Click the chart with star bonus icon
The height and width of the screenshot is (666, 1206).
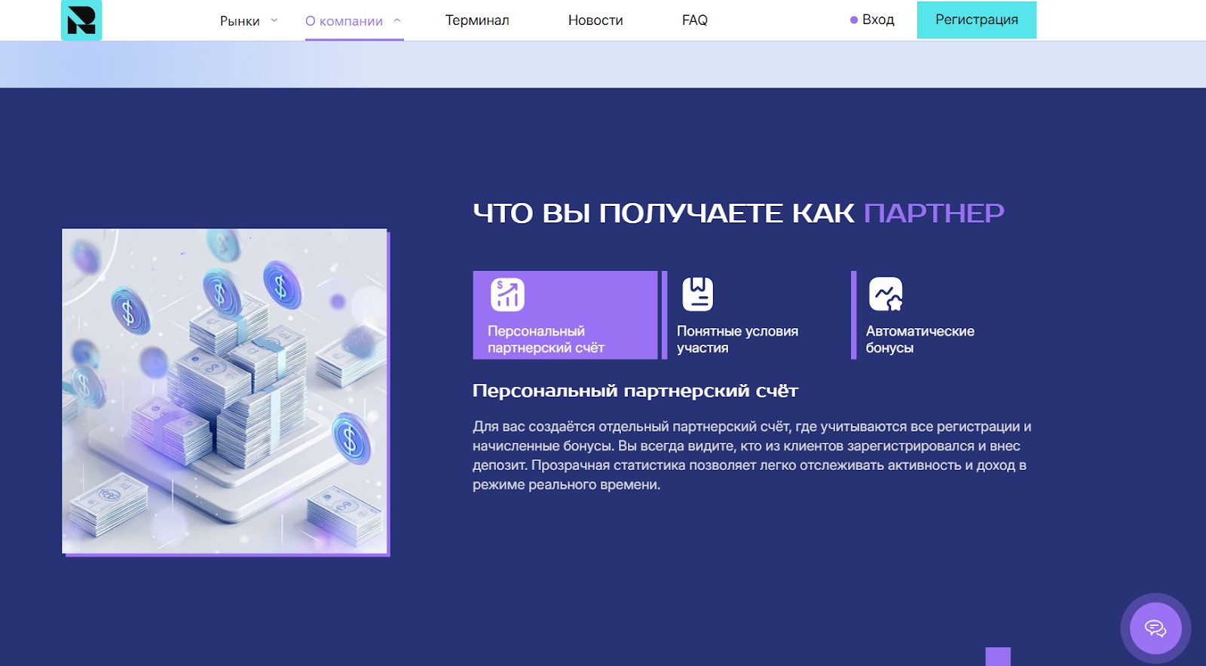[886, 294]
